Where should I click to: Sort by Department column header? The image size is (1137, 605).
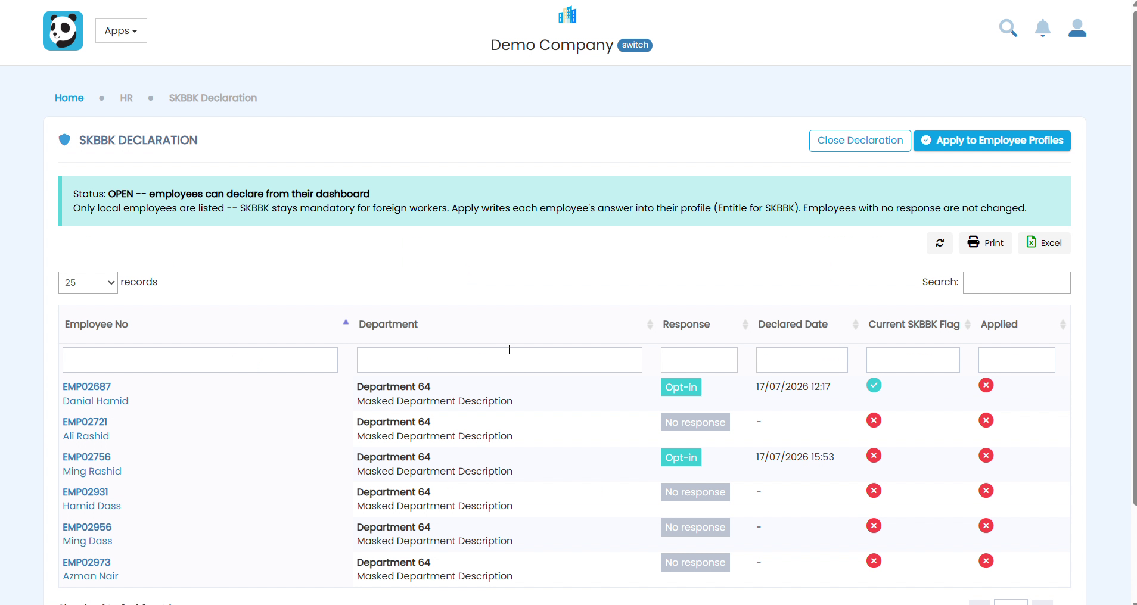(505, 325)
